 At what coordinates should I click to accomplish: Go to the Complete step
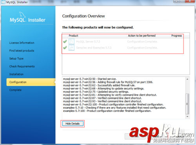(x=15, y=90)
